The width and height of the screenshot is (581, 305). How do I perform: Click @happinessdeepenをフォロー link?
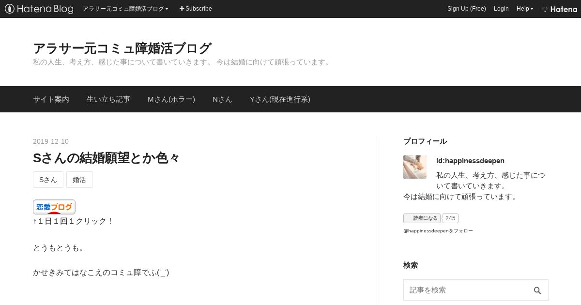pos(438,231)
